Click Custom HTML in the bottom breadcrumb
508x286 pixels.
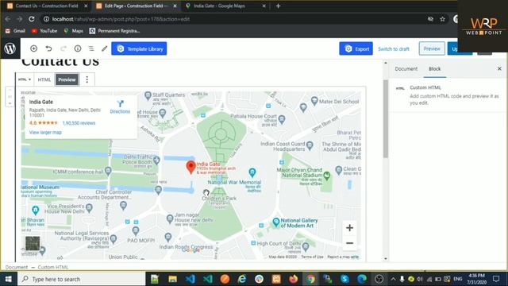pyautogui.click(x=53, y=267)
